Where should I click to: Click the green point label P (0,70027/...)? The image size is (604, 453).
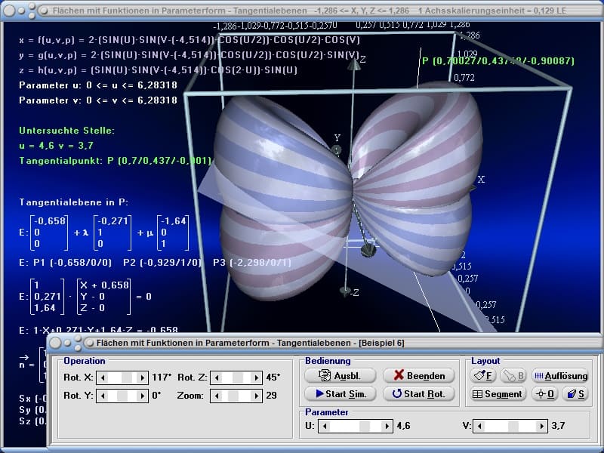[x=498, y=61]
